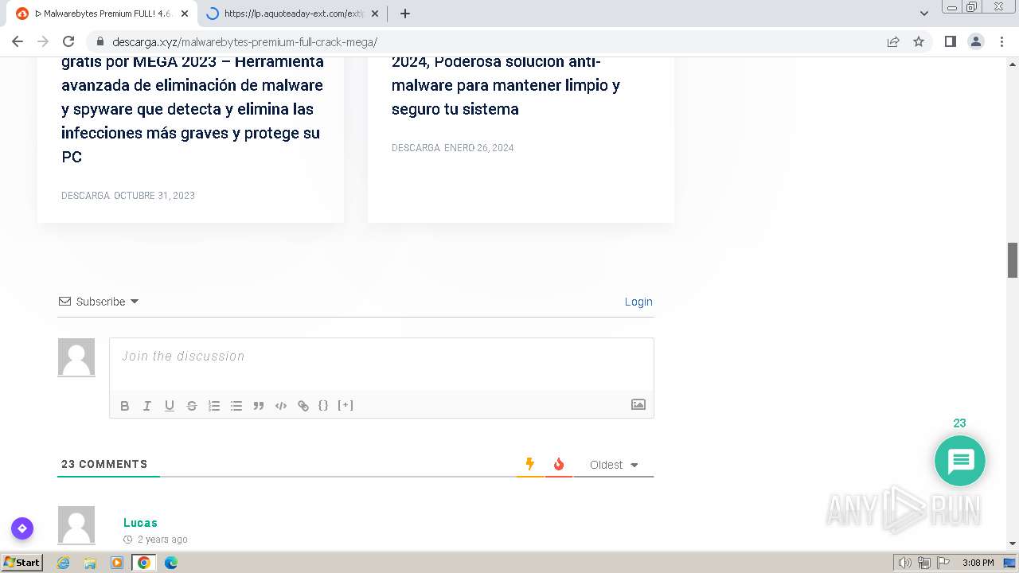Open article titled gratis por MEGA 2023
Screen dimensions: 1019x573
click(193, 109)
